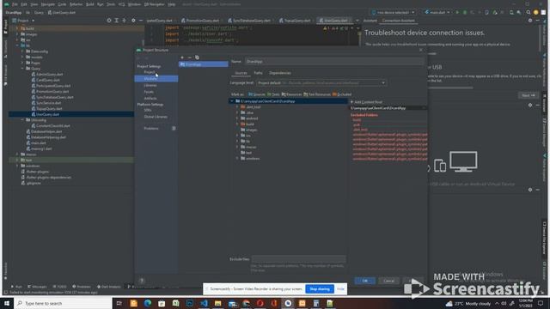Mark folder as Resources
Viewport: 550px width, 309px height.
pos(291,94)
